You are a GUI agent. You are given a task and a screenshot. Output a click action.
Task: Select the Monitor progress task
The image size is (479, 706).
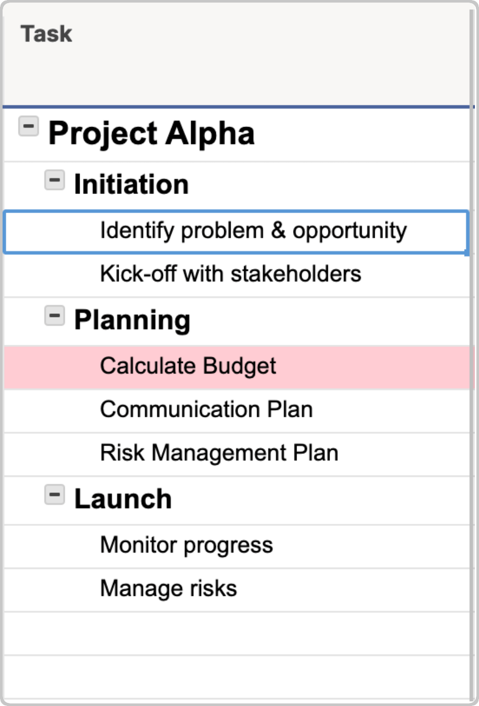187,545
